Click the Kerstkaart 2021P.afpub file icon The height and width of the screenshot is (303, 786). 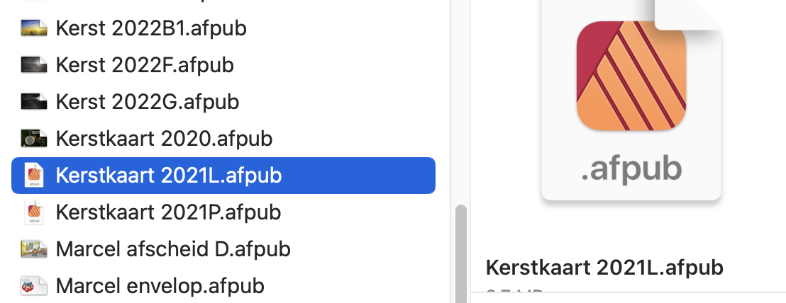[33, 212]
